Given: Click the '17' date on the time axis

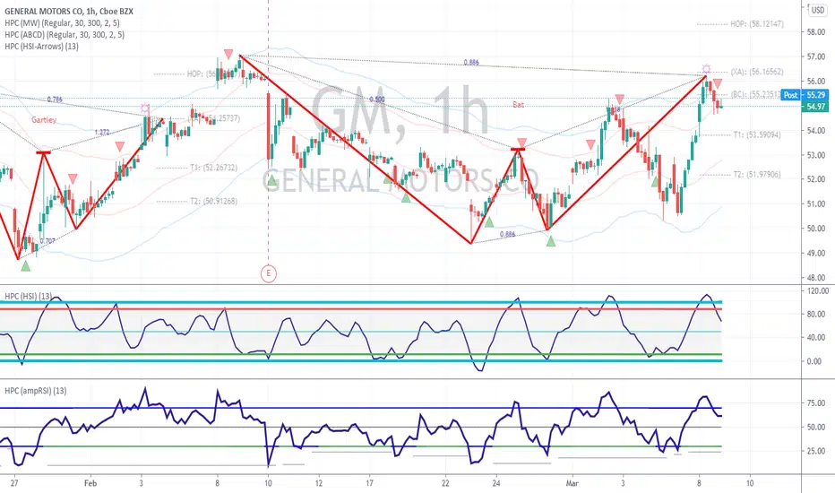Looking at the screenshot, I should 369,483.
